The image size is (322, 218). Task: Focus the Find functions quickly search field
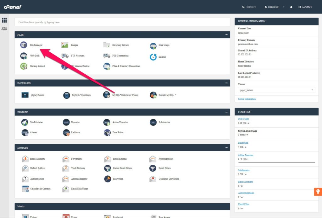click(x=122, y=22)
